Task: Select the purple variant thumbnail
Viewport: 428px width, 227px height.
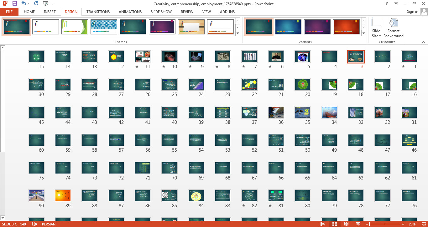Action: (x=317, y=27)
